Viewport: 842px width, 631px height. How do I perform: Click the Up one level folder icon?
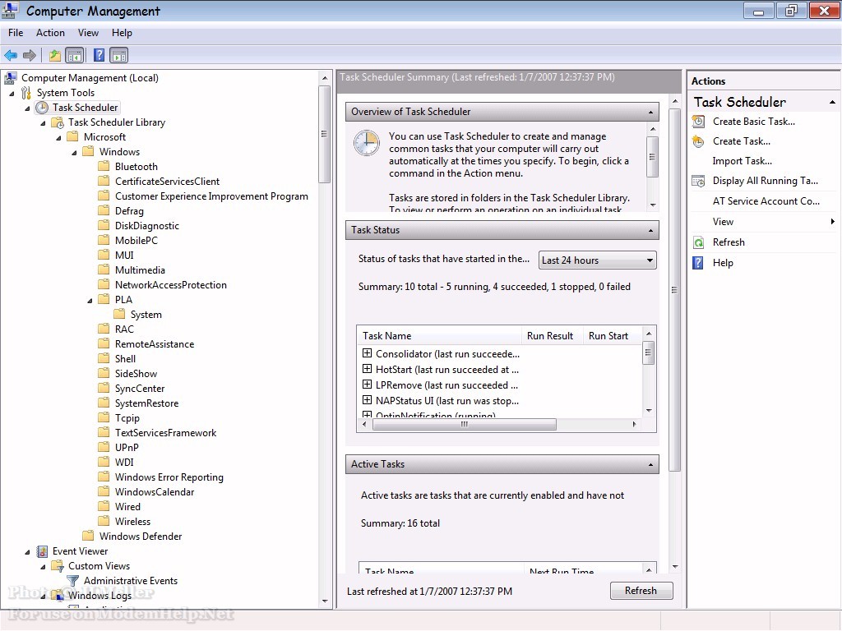pos(55,55)
